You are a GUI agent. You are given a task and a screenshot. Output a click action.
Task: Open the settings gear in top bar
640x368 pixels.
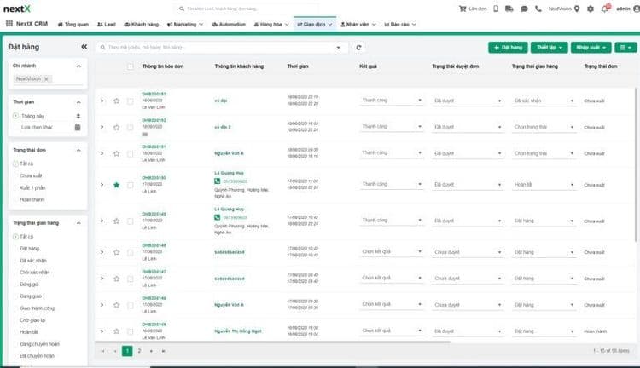point(591,9)
